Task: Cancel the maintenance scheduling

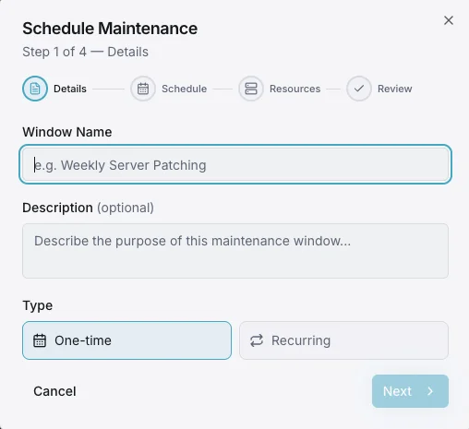Action: [54, 391]
